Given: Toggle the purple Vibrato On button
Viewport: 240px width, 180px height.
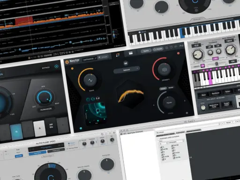Looking at the screenshot, I should pos(202,66).
